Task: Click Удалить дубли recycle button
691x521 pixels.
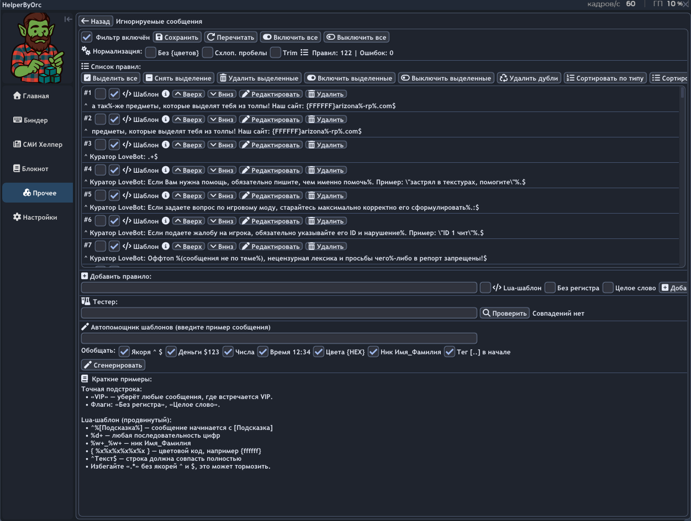Action: (x=529, y=78)
